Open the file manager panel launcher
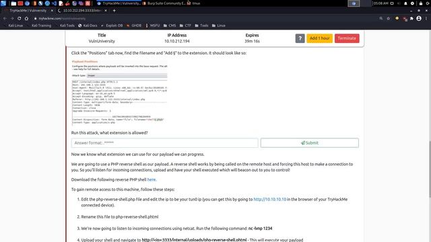Image resolution: width=431 pixels, height=242 pixels. (13, 3)
